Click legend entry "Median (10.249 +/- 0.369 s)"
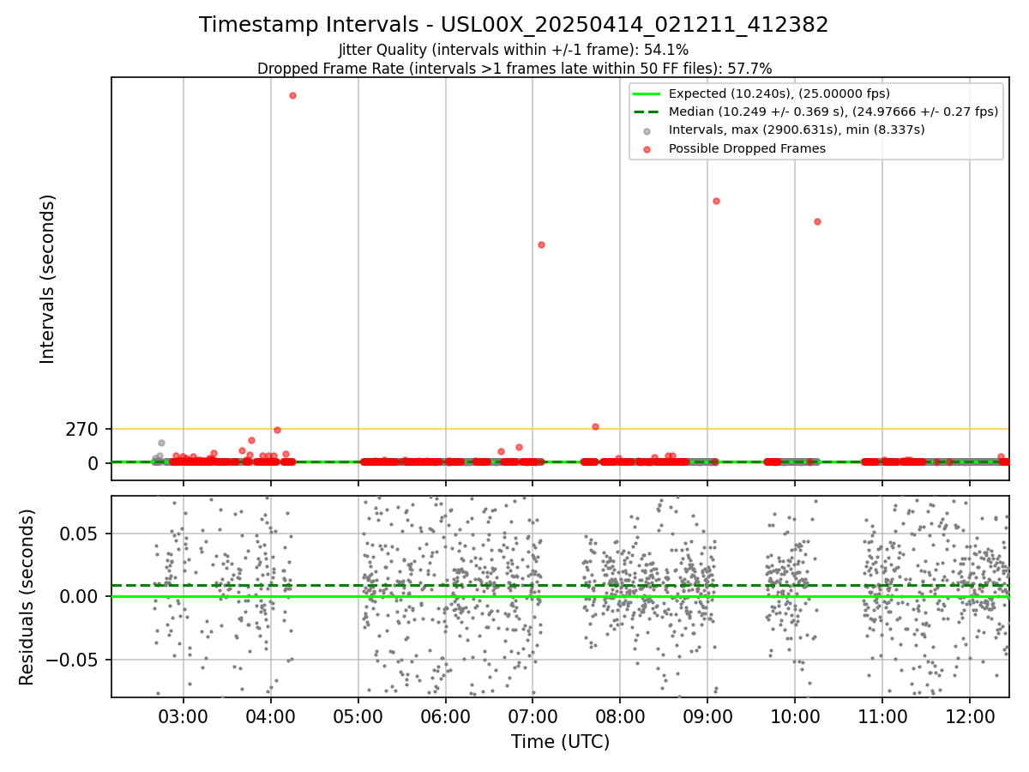The width and height of the screenshot is (1029, 772). point(815,112)
